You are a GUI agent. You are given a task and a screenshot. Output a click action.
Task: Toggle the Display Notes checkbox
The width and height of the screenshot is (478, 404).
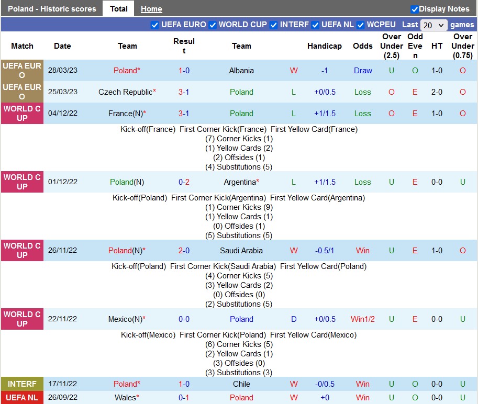point(415,9)
